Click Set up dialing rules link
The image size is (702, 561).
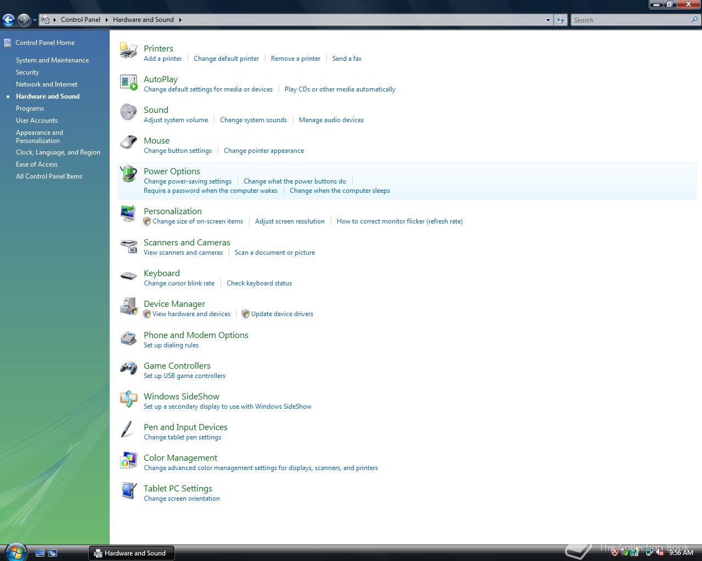[x=171, y=345]
